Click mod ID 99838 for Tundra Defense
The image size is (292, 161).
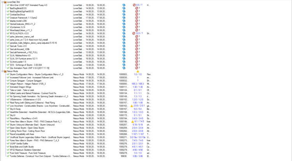tap(123, 156)
